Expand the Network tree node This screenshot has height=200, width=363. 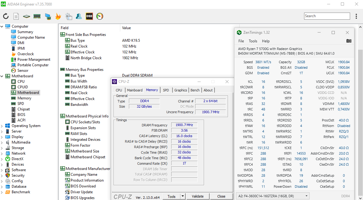[x=2, y=153]
